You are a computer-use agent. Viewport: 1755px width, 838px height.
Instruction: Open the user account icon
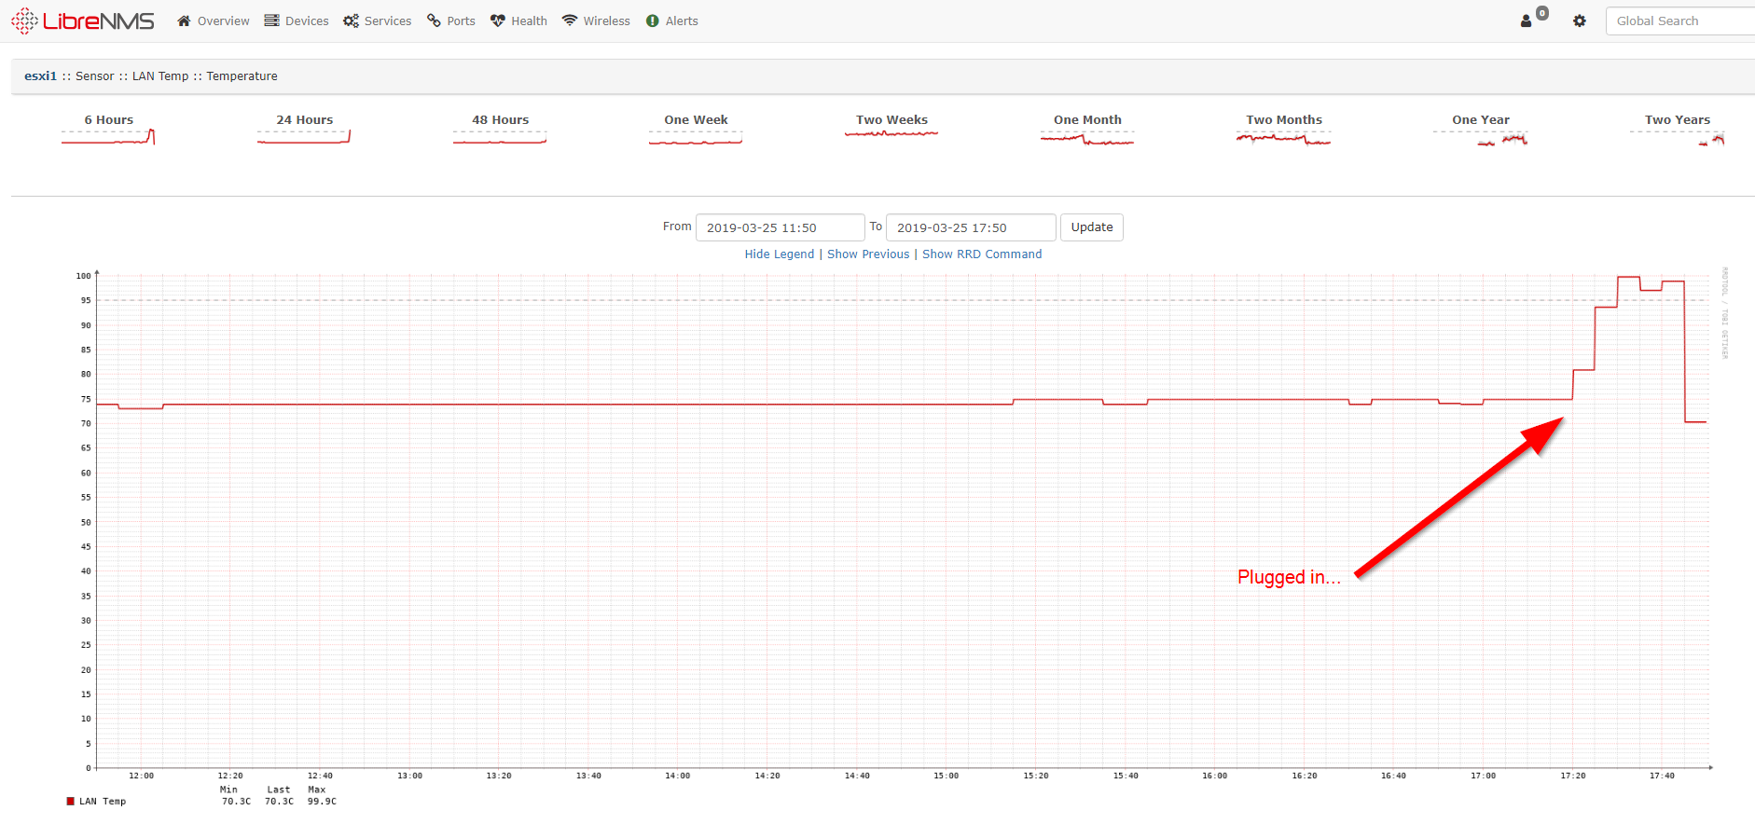[x=1526, y=21]
